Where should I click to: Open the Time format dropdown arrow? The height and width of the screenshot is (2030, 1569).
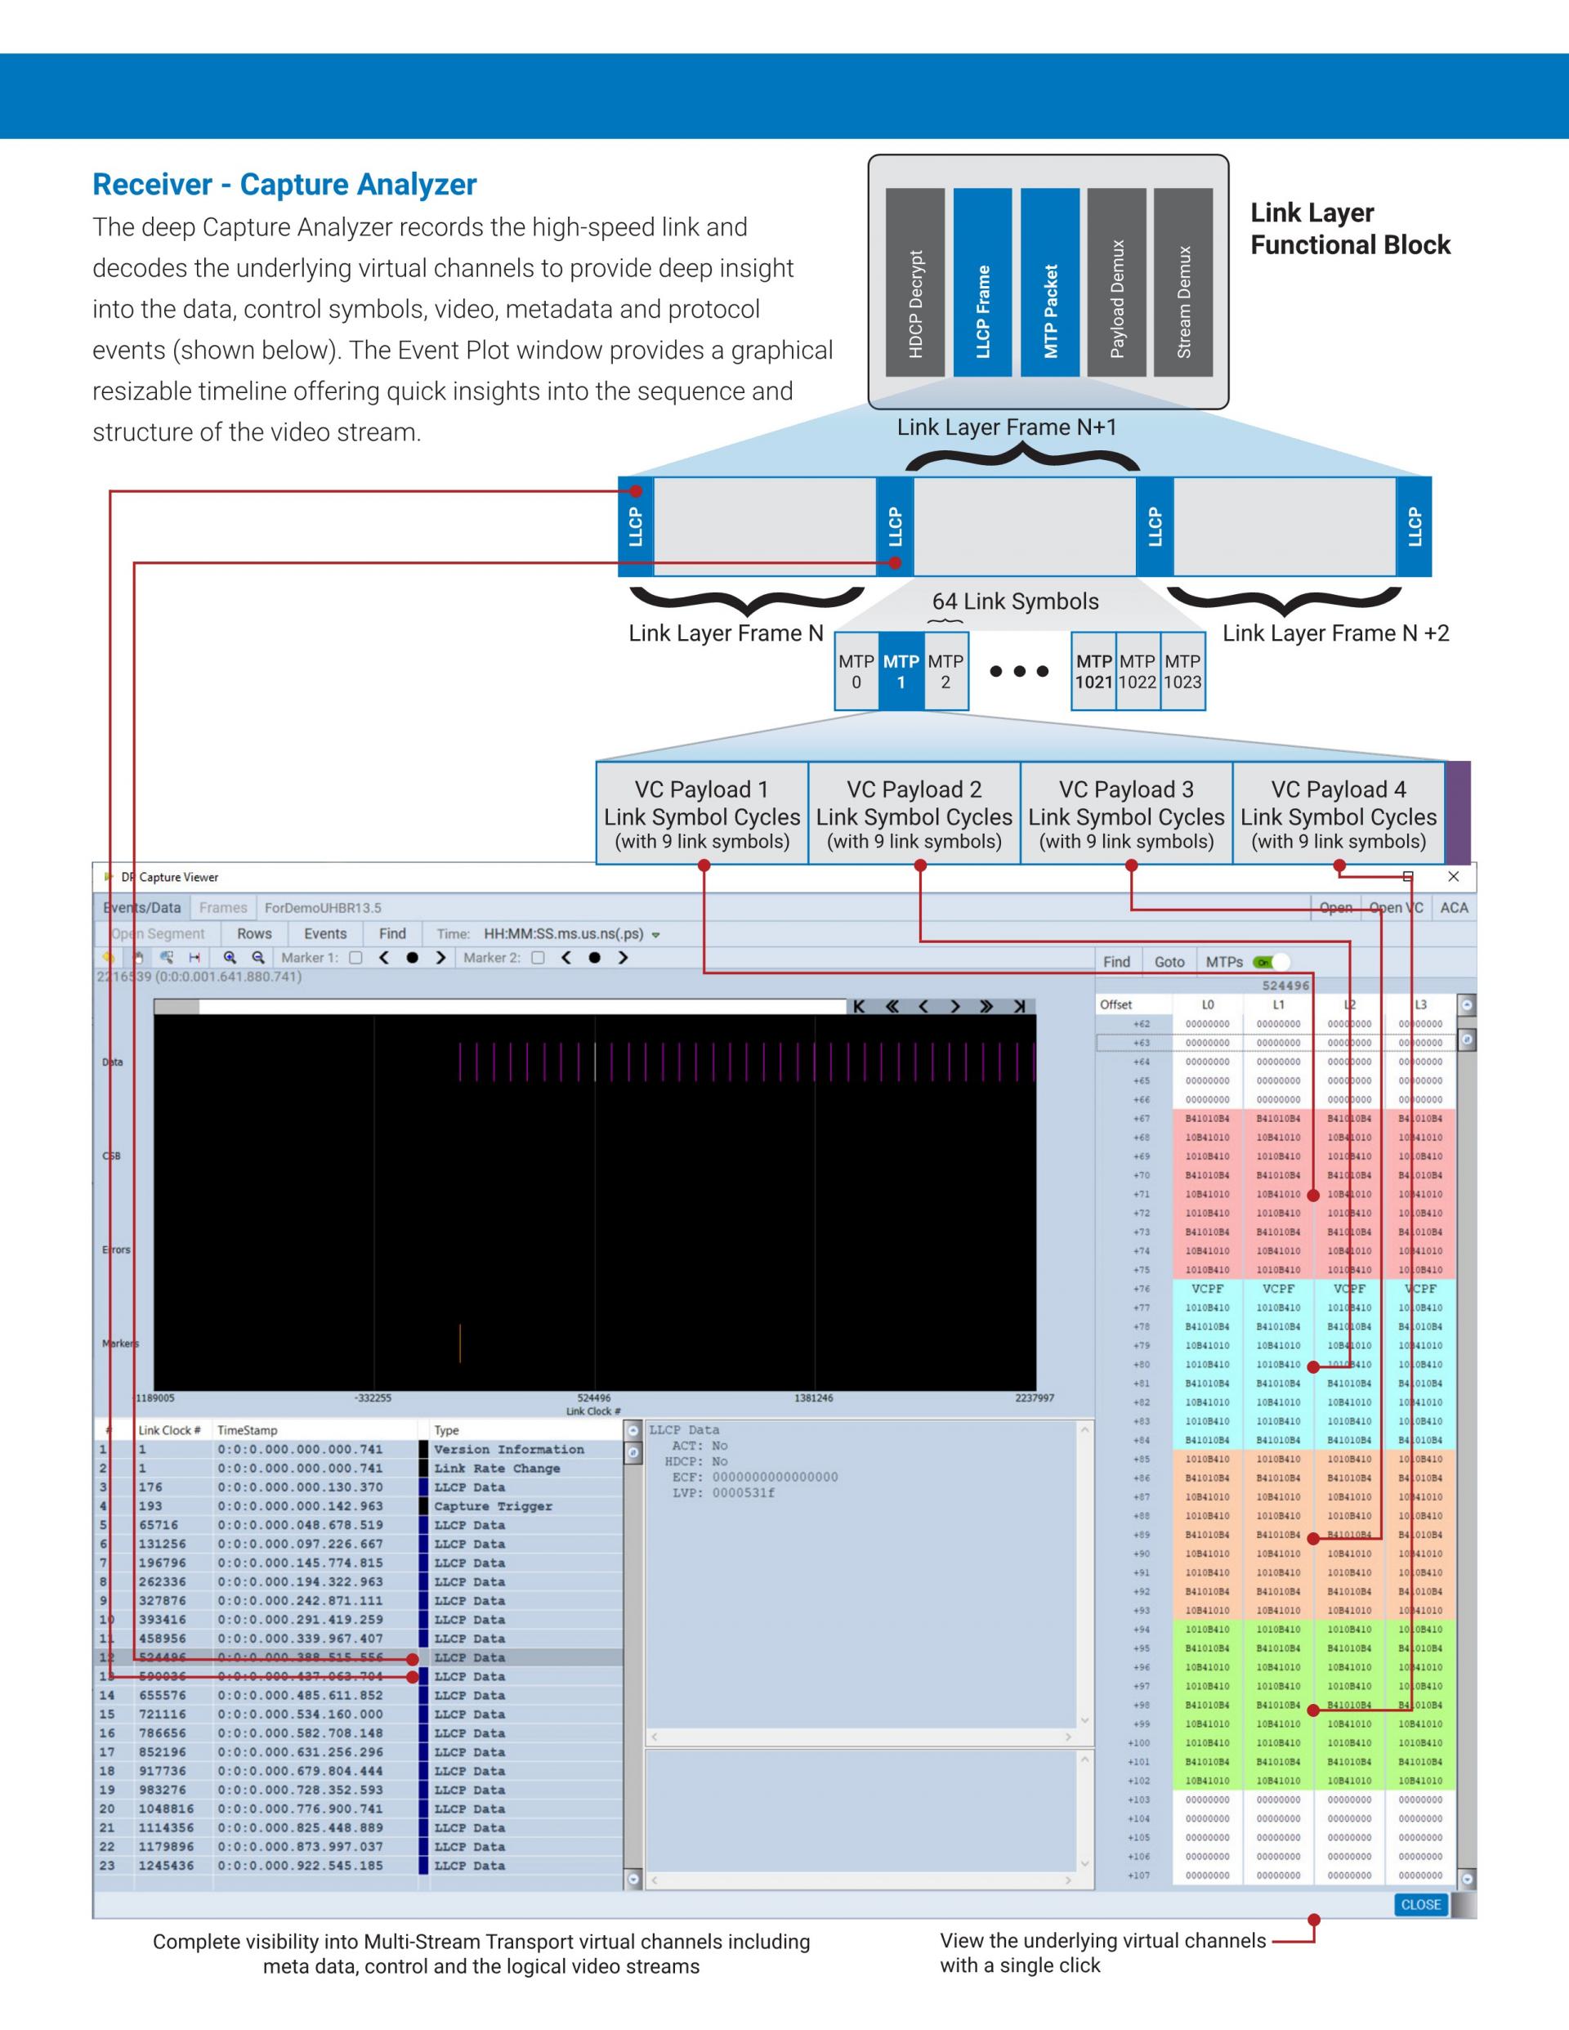point(656,934)
